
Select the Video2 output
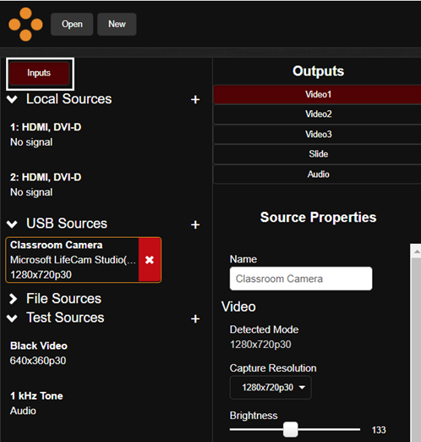317,114
